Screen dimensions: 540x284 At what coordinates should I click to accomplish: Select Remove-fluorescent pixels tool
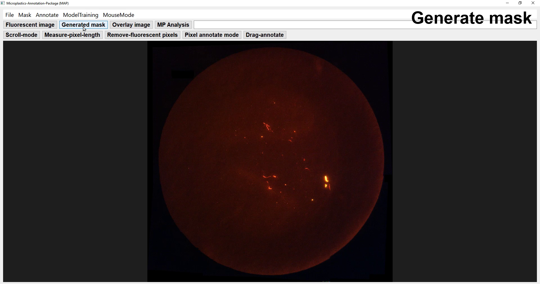(x=142, y=35)
